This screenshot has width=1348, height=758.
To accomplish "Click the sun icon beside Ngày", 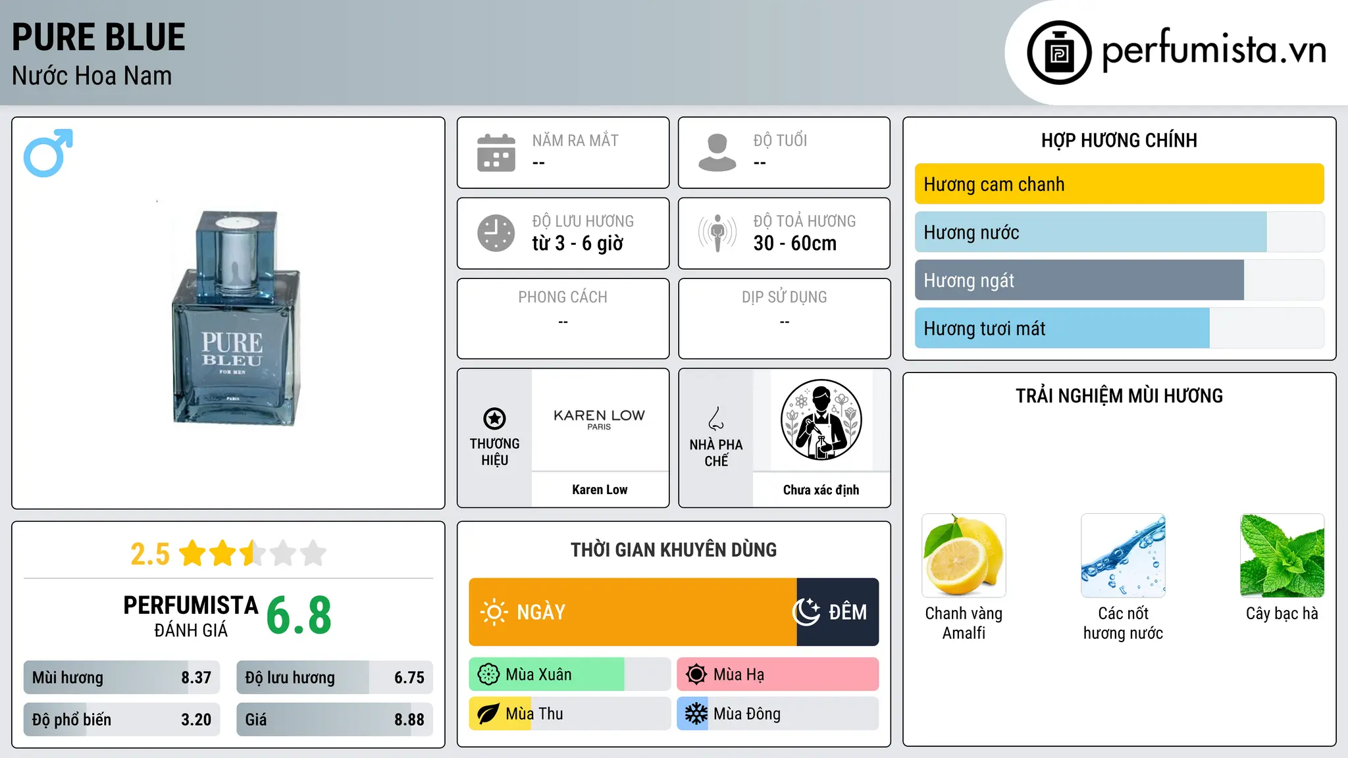I will (494, 612).
